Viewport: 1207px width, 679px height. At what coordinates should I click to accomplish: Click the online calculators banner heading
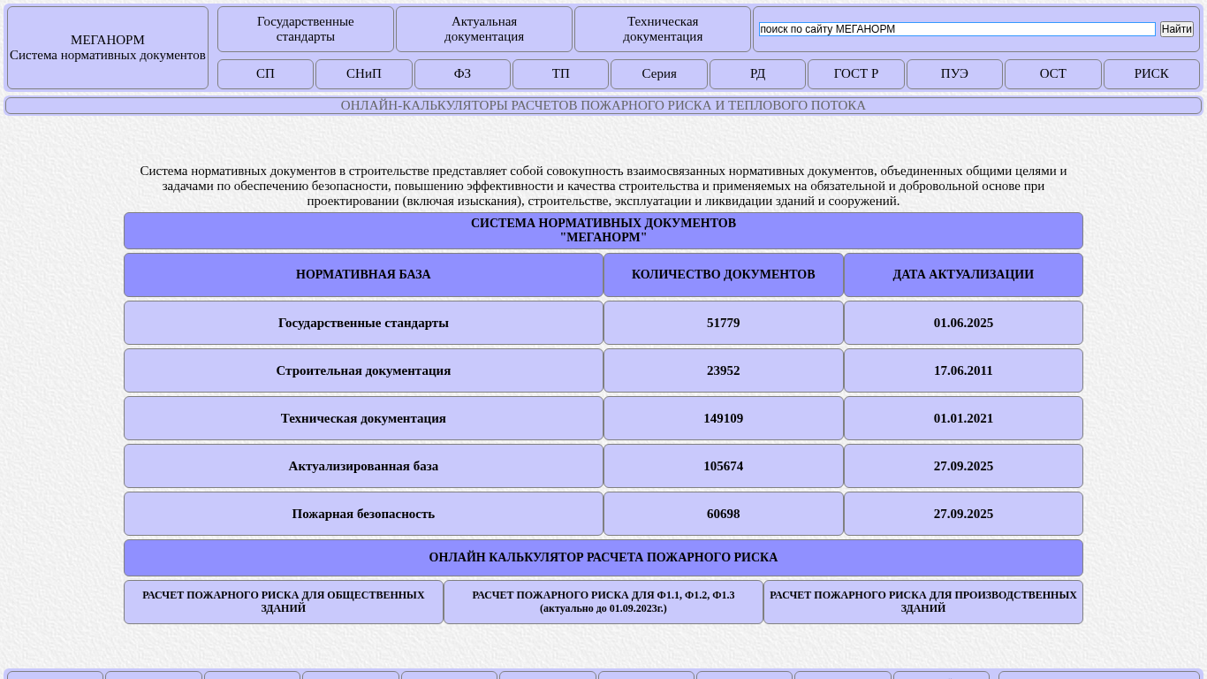[x=603, y=106]
